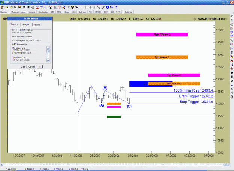
Task: Click the printer icon in toolbar
Action: (x=33, y=7)
